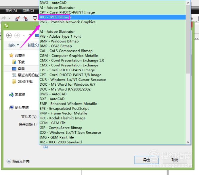The width and height of the screenshot is (199, 175).
Task: Choose DOC - MS Word 97/2000/2002
Action: coord(112,89)
